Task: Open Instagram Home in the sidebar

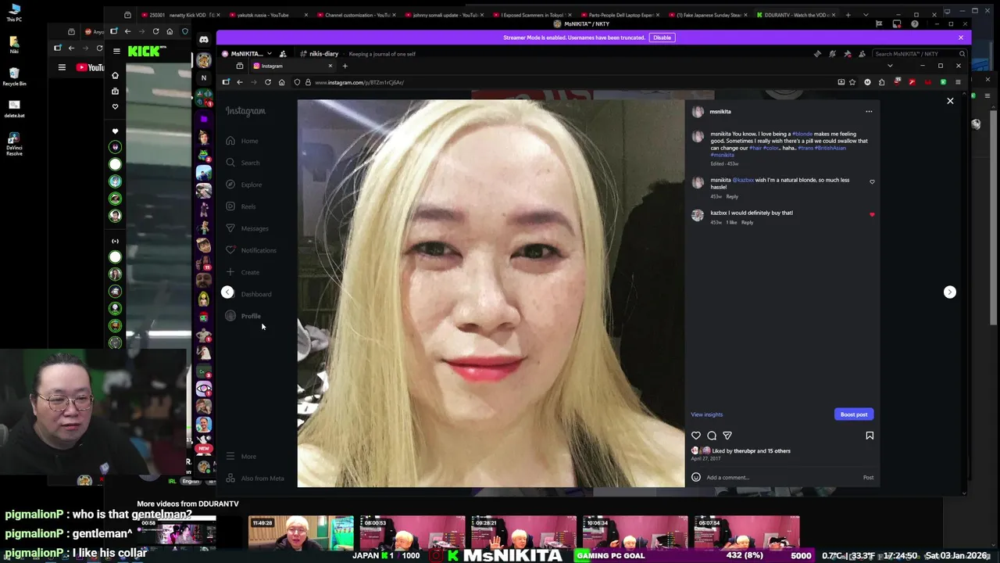Action: pyautogui.click(x=242, y=141)
